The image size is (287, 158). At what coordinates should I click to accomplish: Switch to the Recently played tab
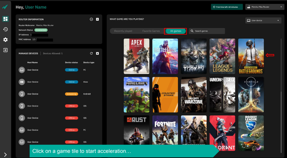[x=123, y=31]
